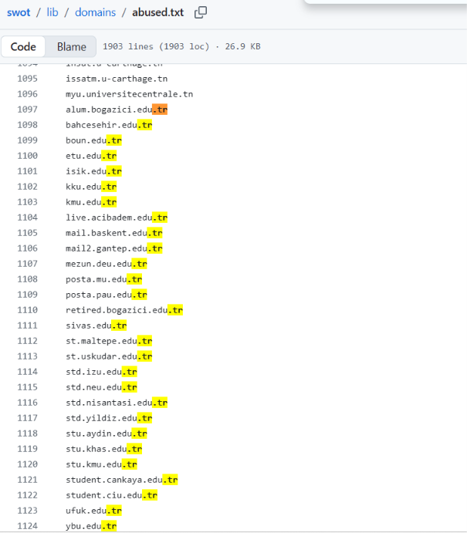The height and width of the screenshot is (533, 467).
Task: Click the ufuk.edu.tr line
Action: (x=93, y=511)
